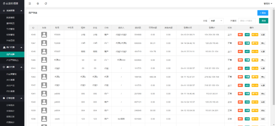Viewport: 275px width, 126px height.
Task: Open the 分组 group filter dropdown
Action: click(x=217, y=21)
